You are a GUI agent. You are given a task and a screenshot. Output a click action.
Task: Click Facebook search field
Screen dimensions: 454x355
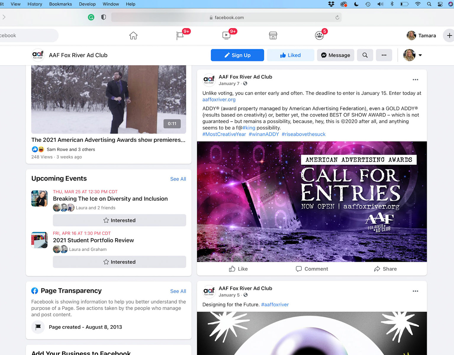pos(29,35)
